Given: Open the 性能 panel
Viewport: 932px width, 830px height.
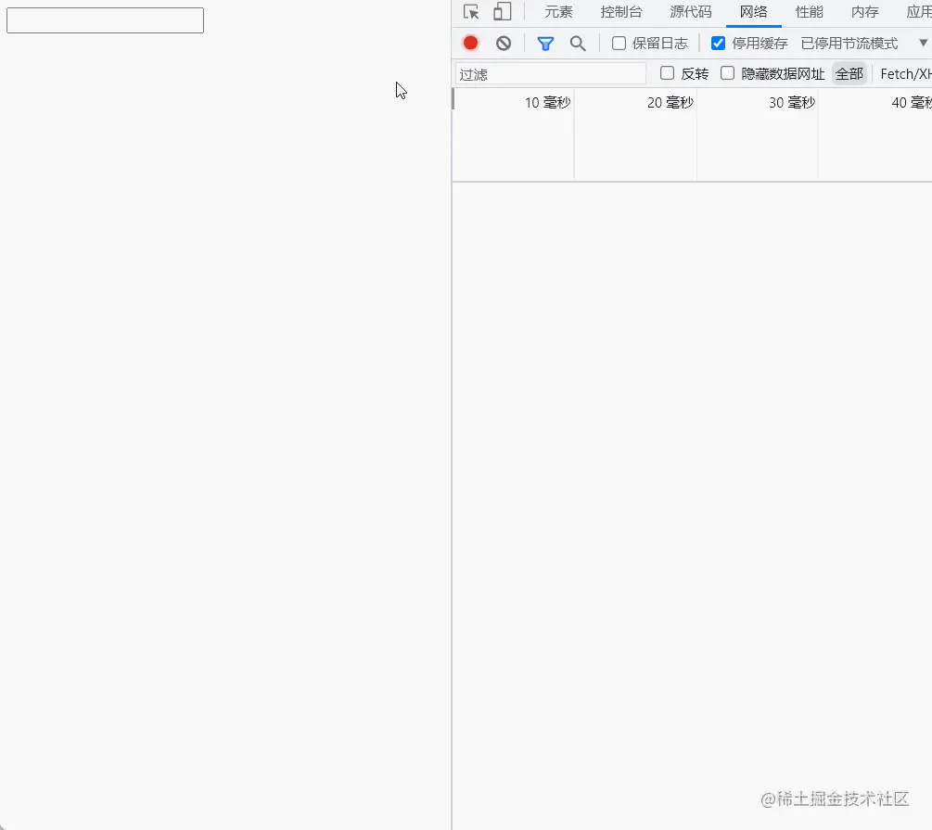Looking at the screenshot, I should click(809, 12).
